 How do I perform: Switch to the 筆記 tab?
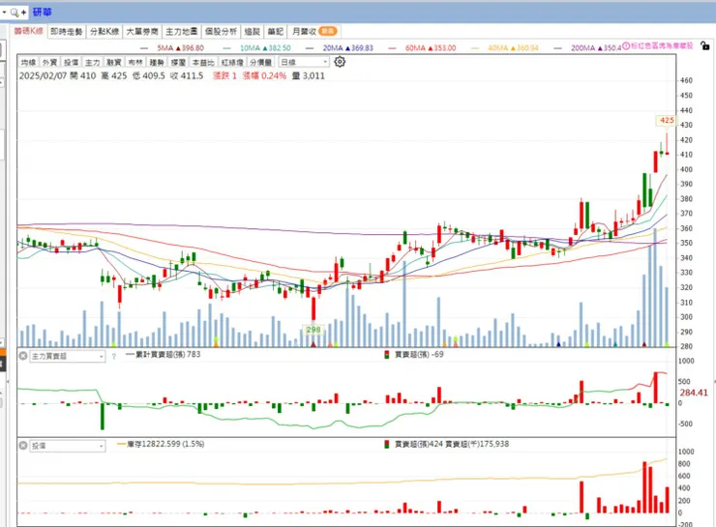[276, 32]
